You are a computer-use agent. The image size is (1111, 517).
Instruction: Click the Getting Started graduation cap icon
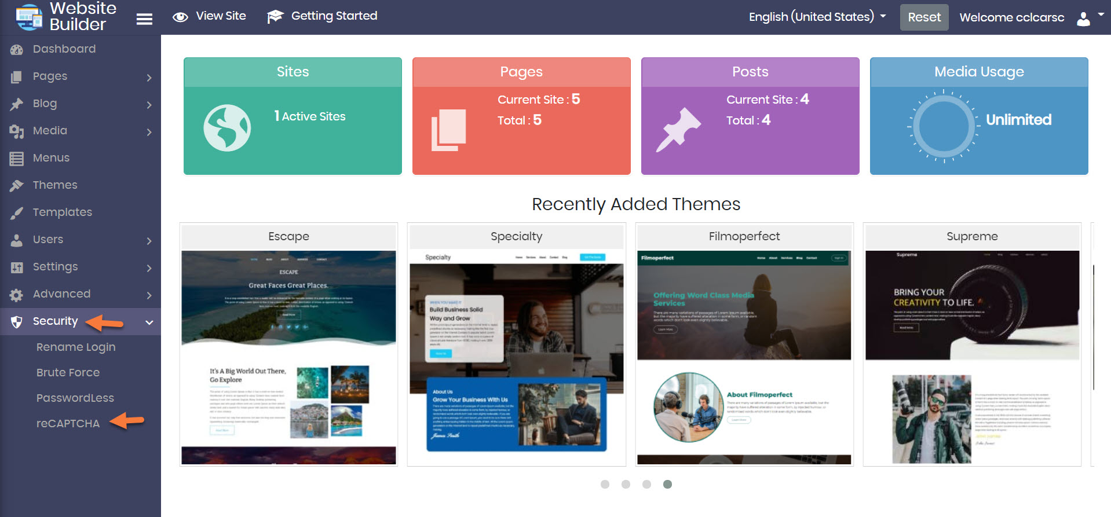tap(275, 17)
